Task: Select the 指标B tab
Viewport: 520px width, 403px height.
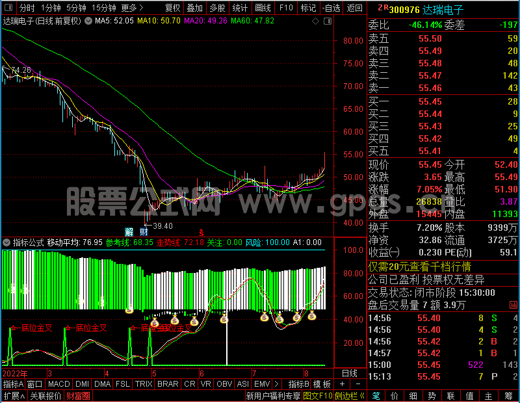Action: pos(299,384)
